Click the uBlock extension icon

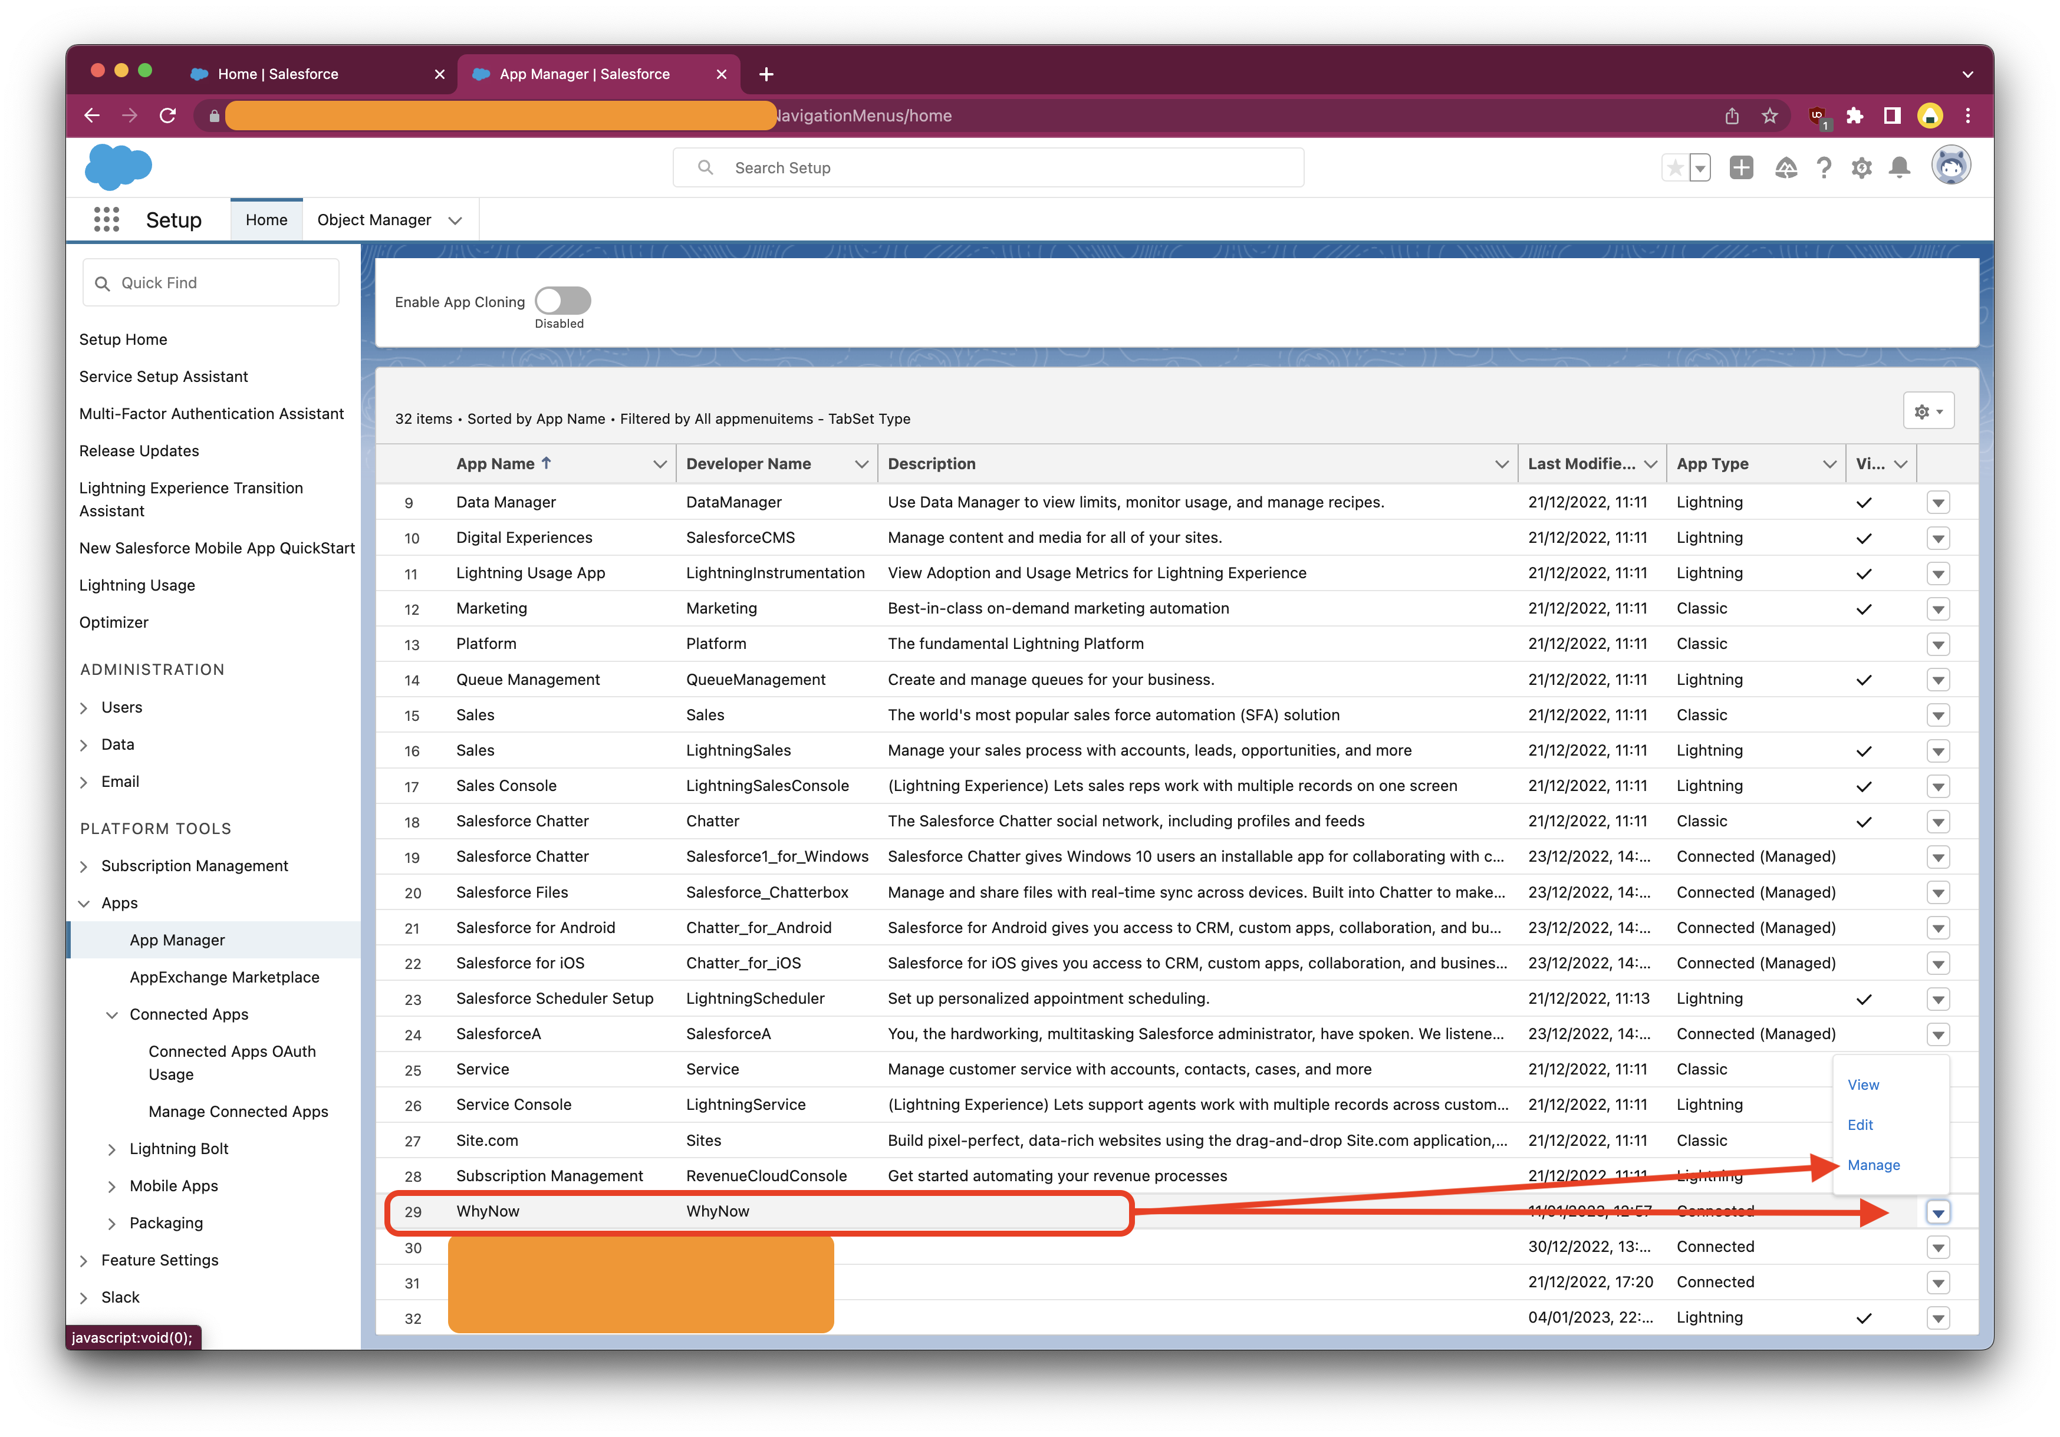[x=1819, y=117]
